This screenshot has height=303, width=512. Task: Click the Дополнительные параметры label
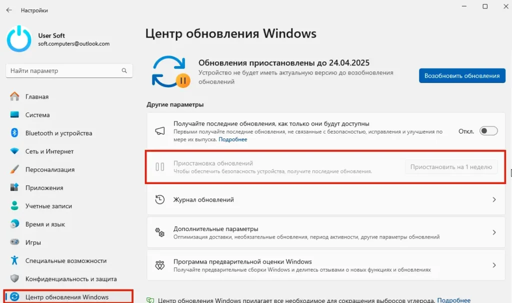(x=215, y=228)
